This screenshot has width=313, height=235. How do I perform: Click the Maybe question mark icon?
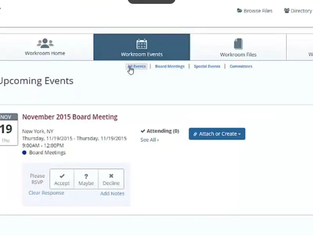(x=86, y=176)
